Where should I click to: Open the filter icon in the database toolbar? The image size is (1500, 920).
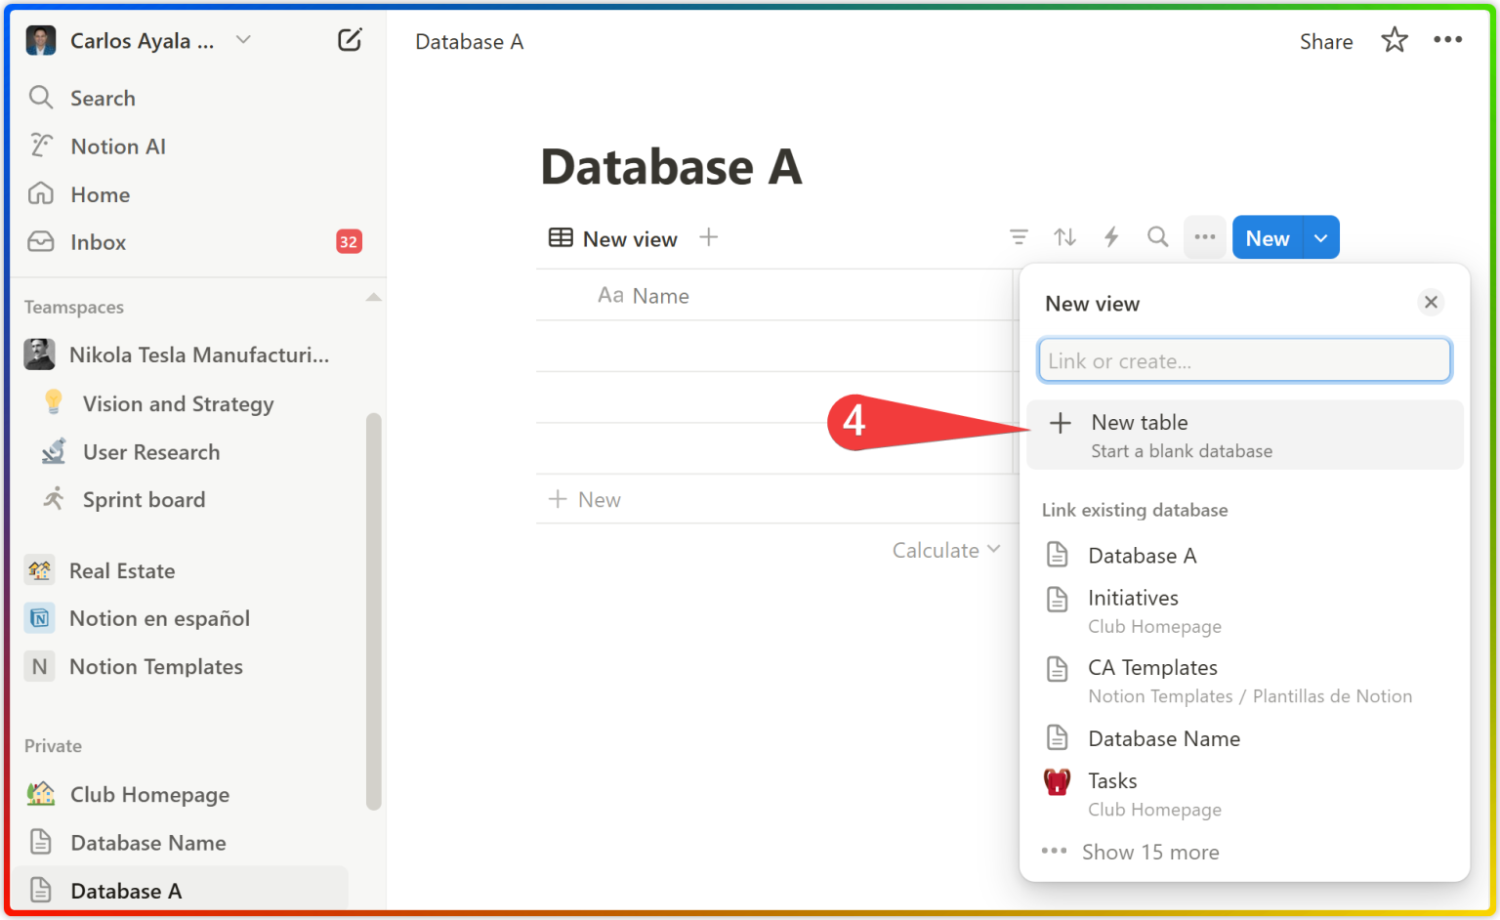[1019, 237]
